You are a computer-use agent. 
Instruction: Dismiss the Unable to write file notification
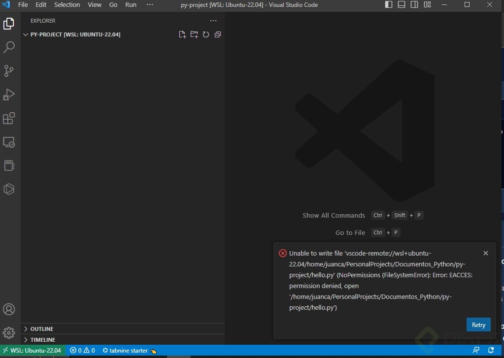point(486,253)
